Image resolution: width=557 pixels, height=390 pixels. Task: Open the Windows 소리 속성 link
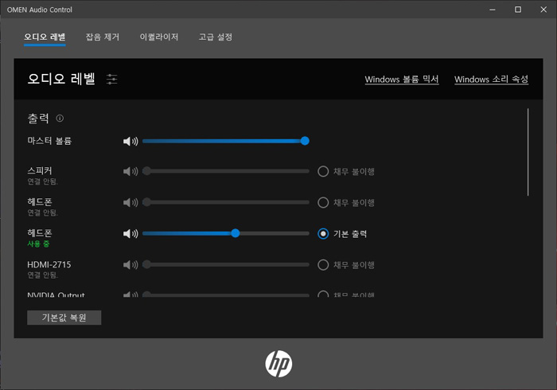tap(491, 80)
